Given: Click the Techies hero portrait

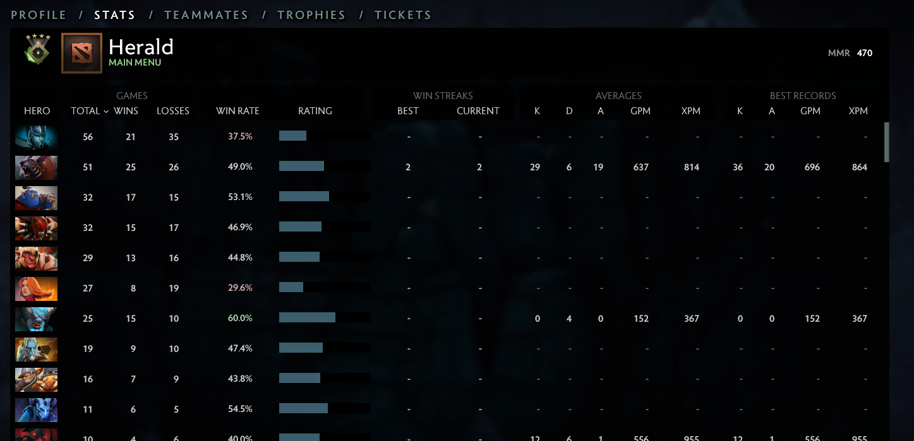Looking at the screenshot, I should (36, 379).
